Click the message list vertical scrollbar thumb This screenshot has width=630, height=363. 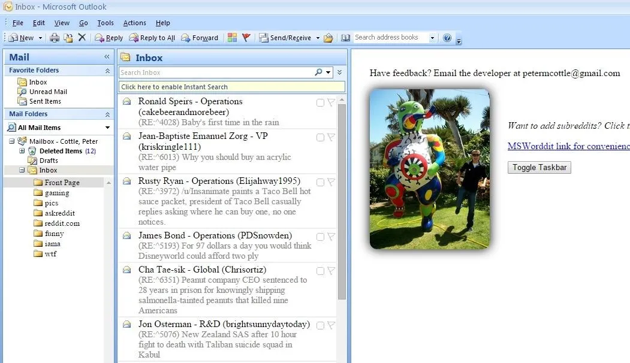click(342, 202)
